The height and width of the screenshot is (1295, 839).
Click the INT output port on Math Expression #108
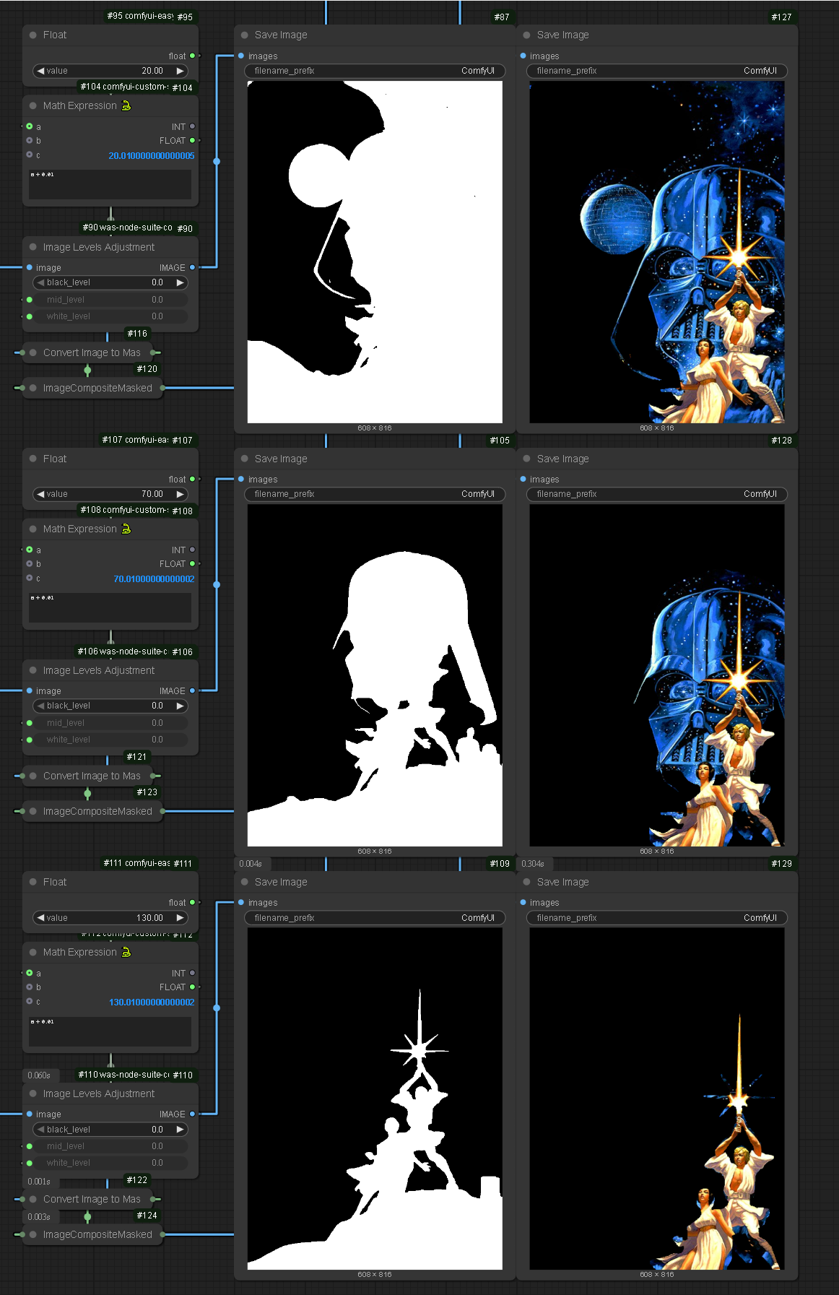192,550
